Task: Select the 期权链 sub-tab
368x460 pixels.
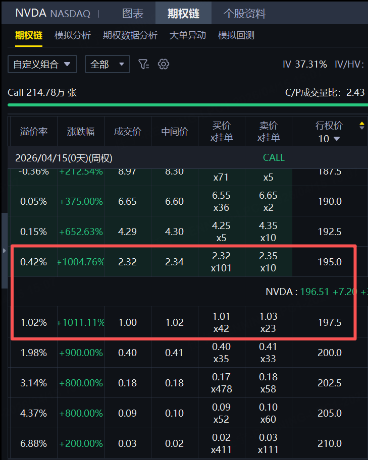Action: point(29,35)
